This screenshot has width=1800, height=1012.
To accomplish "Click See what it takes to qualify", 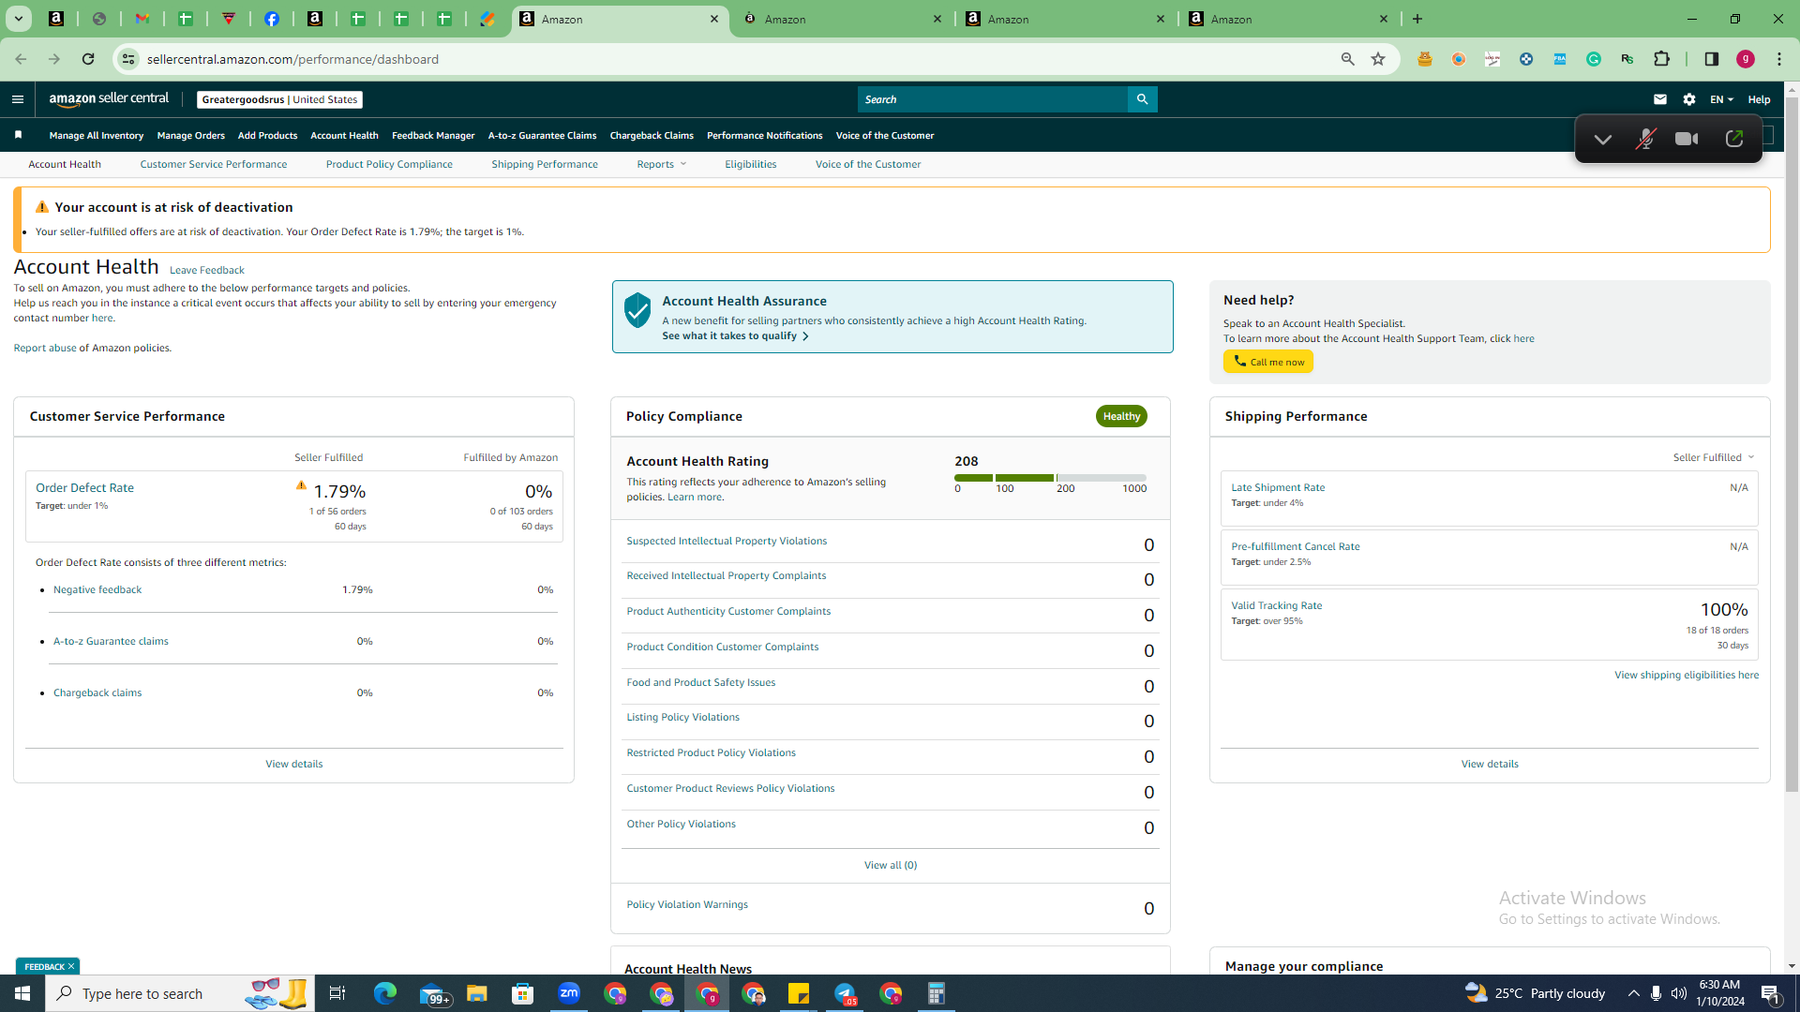I will pos(735,335).
